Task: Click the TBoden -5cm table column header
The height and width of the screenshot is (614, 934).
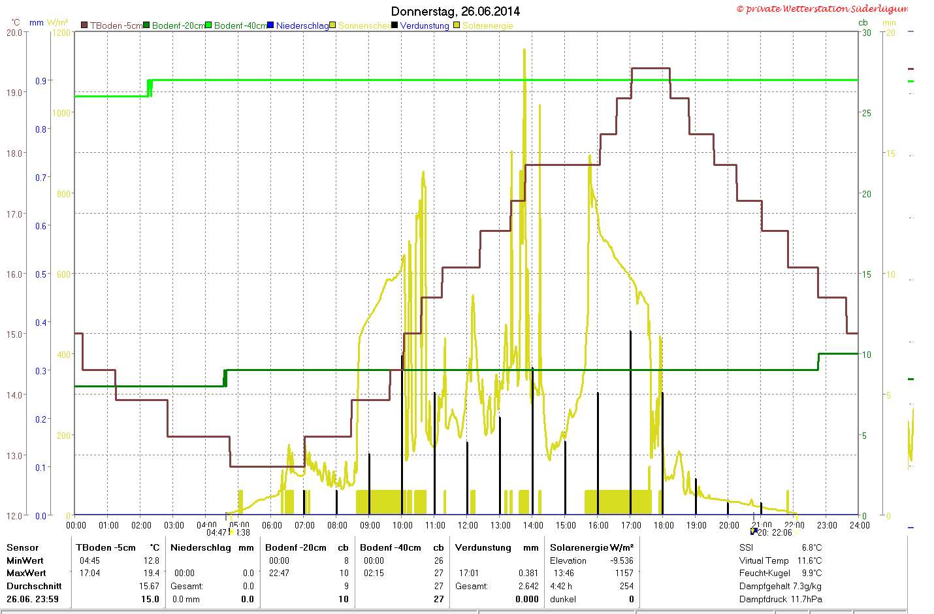Action: 106,547
